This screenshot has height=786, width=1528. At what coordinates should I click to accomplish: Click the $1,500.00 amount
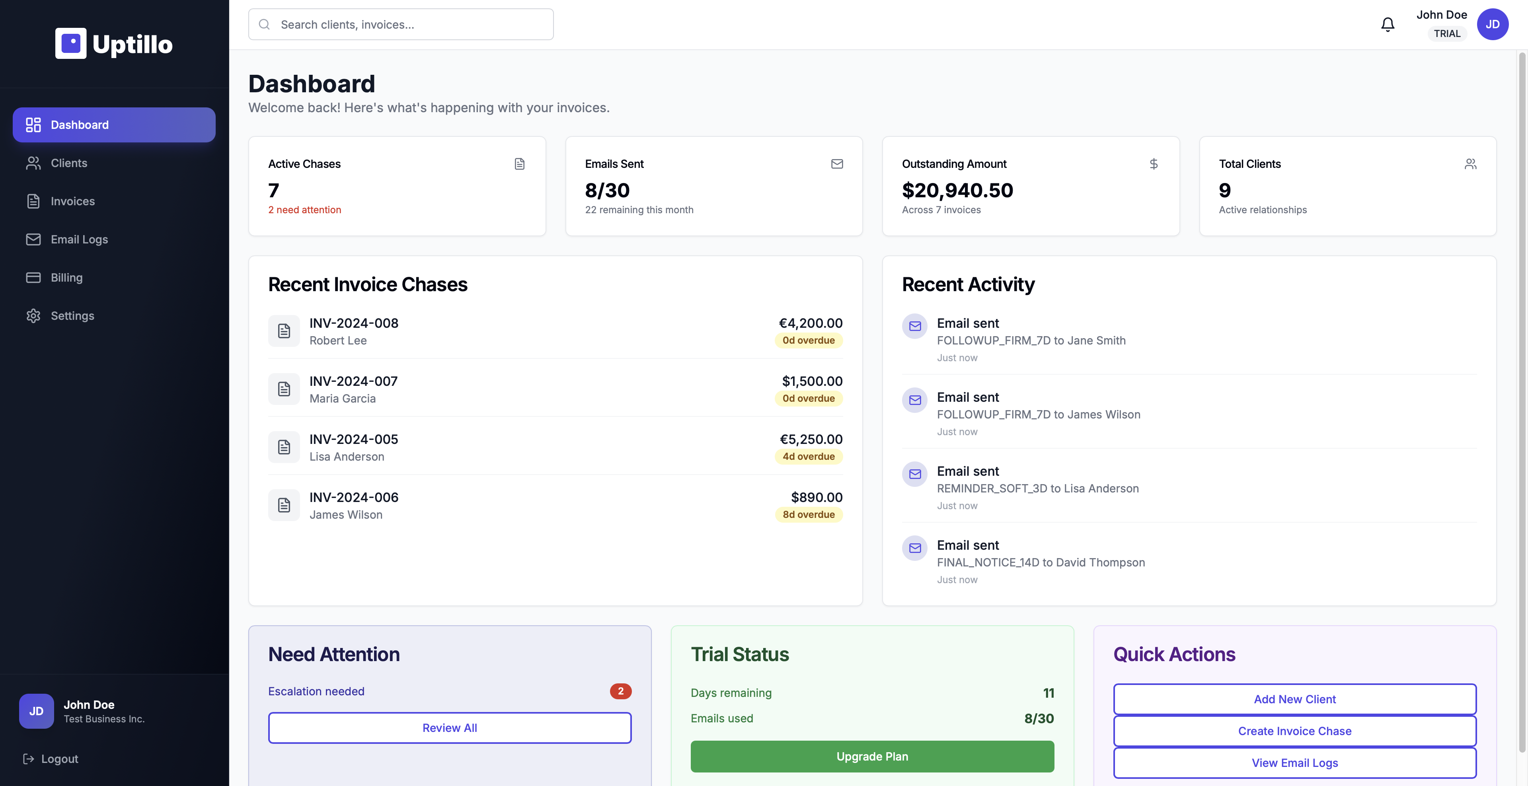[x=812, y=381]
